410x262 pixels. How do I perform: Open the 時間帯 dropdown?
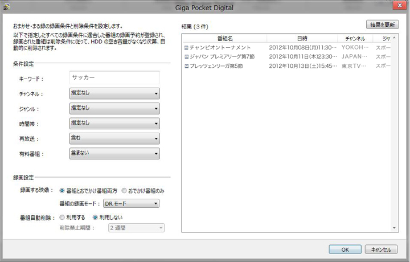coord(114,123)
